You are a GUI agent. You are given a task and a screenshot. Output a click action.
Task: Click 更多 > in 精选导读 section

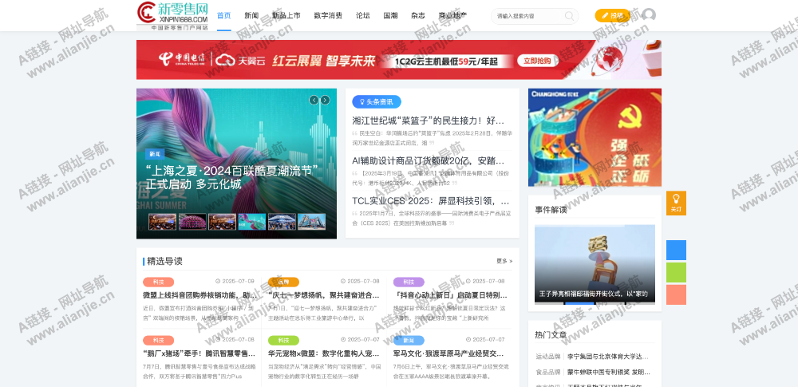(504, 261)
